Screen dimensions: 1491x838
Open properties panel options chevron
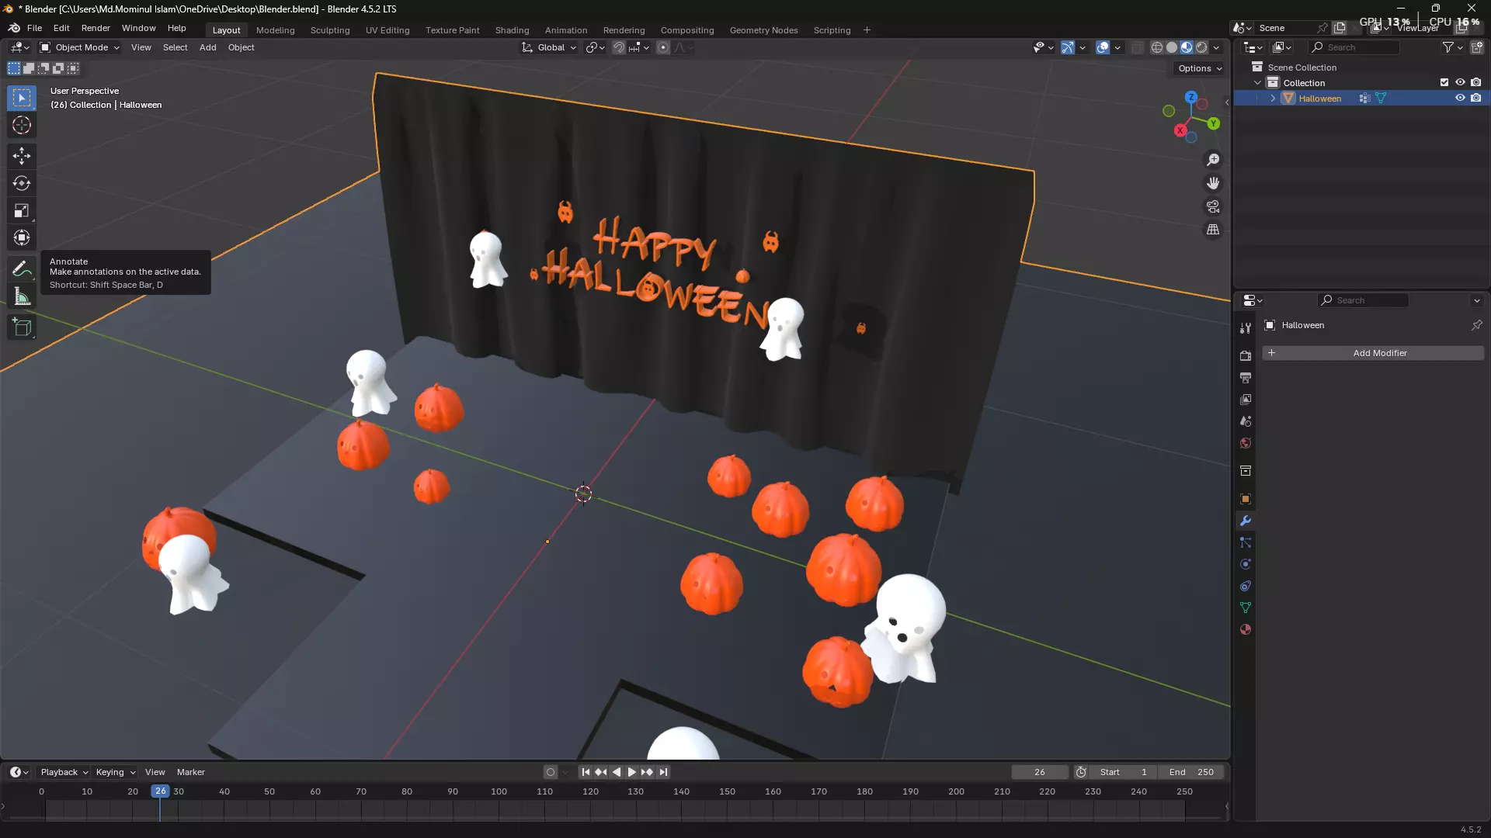[1477, 300]
